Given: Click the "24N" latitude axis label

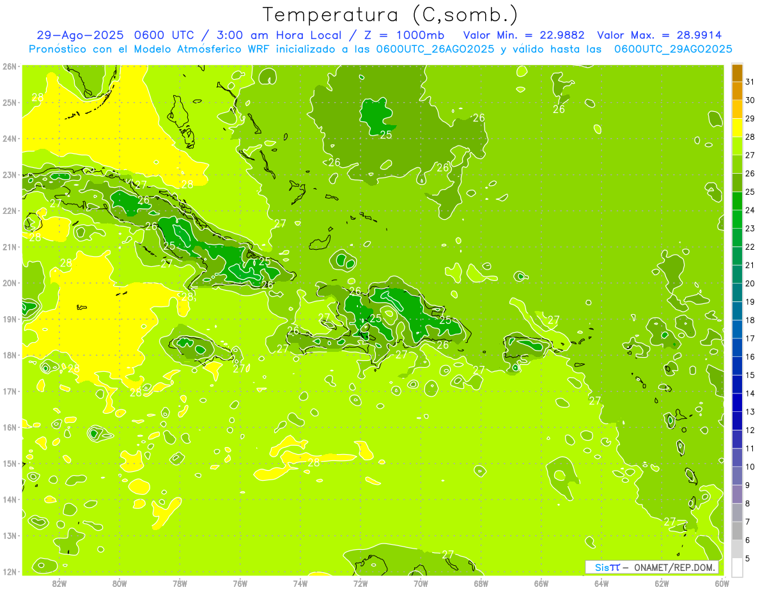Looking at the screenshot, I should (10, 138).
